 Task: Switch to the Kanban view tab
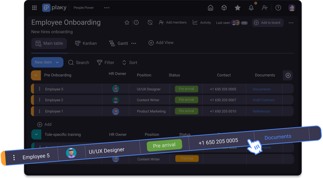tap(86, 43)
